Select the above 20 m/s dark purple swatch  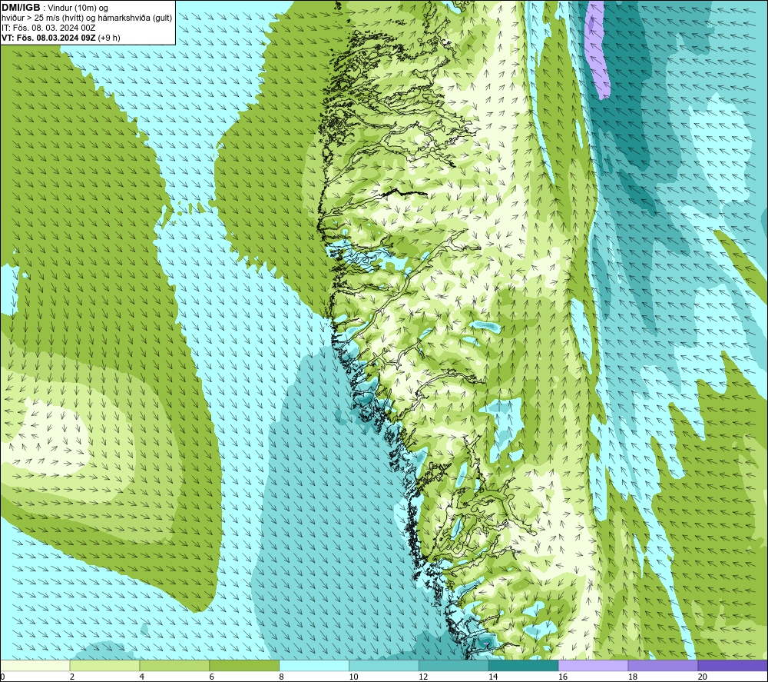click(732, 665)
